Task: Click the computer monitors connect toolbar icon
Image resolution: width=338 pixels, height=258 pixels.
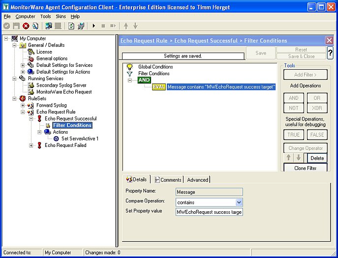Action: click(49, 26)
